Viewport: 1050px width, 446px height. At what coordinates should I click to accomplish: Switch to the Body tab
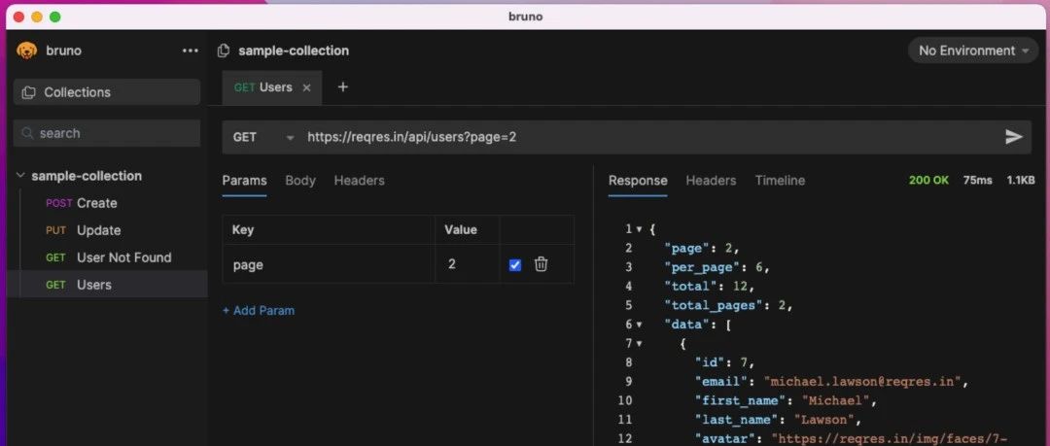pyautogui.click(x=300, y=181)
